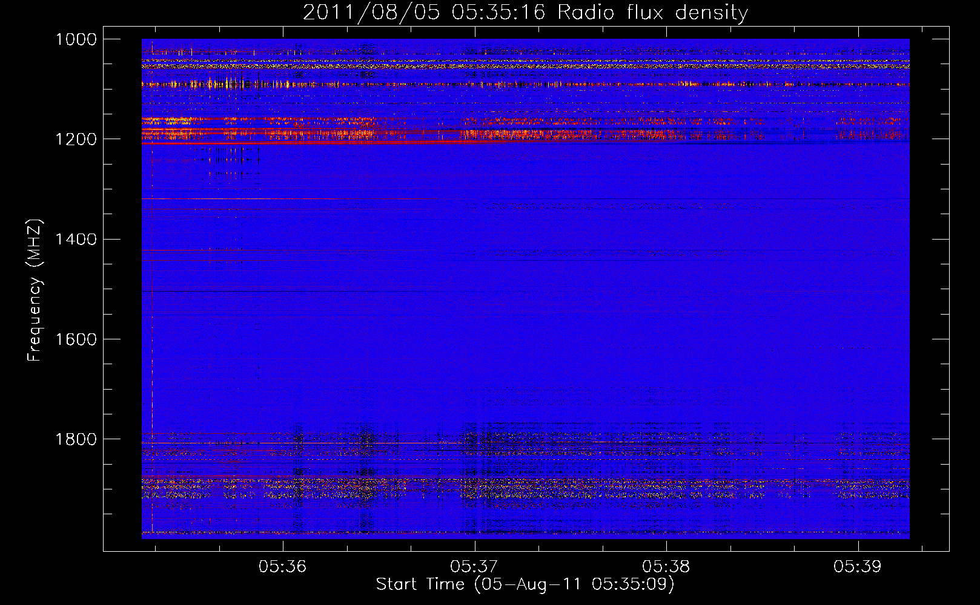The image size is (980, 605).
Task: Click the plot title 'Radio flux density'
Action: 652,12
